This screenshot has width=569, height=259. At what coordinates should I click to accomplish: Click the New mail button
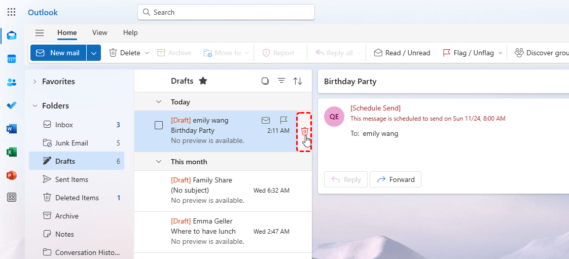pyautogui.click(x=58, y=53)
